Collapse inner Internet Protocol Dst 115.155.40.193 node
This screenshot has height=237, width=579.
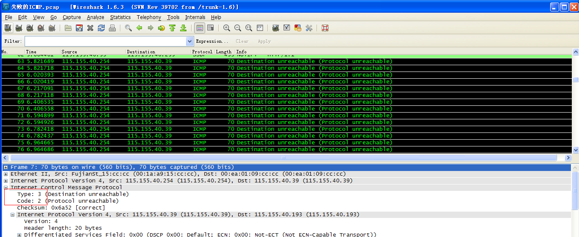[12, 215]
